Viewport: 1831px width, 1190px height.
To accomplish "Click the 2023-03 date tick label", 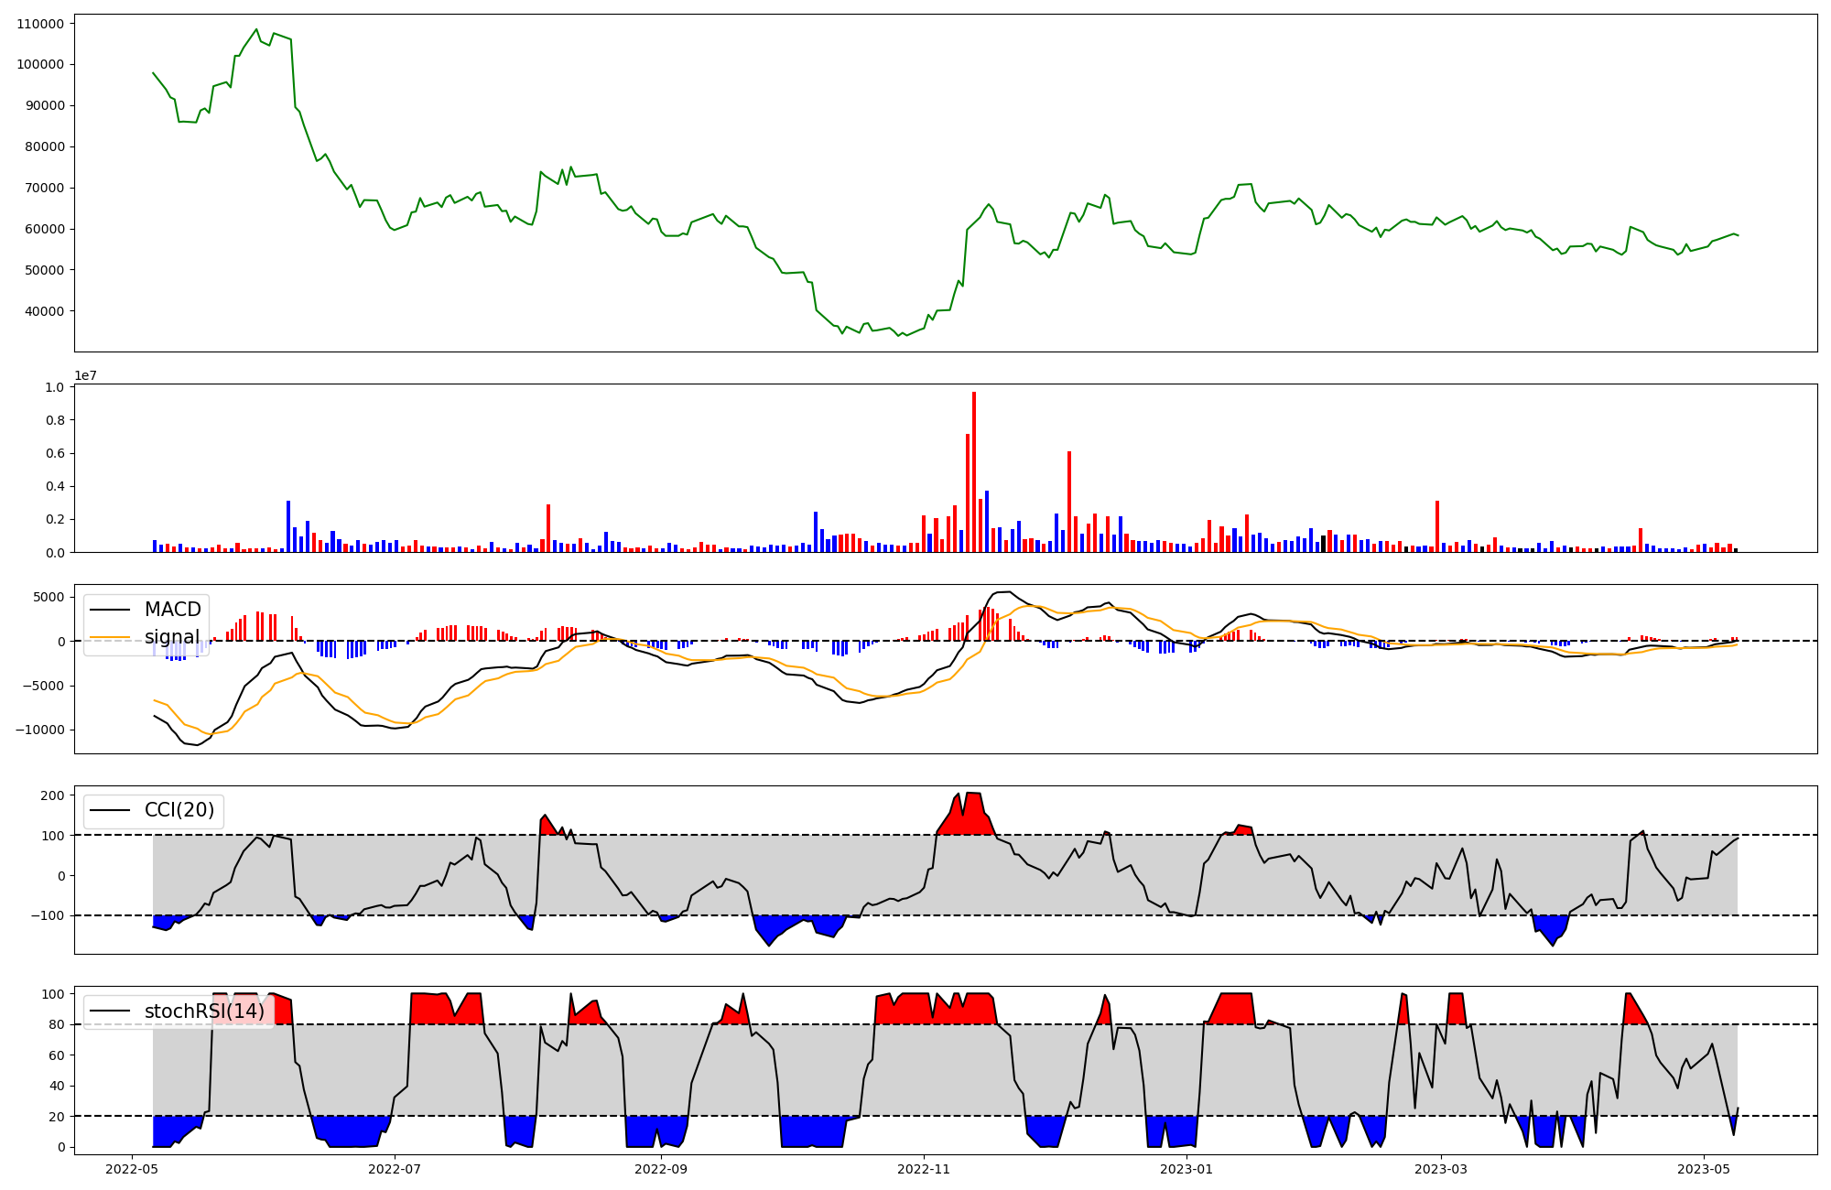I will tap(1441, 1169).
